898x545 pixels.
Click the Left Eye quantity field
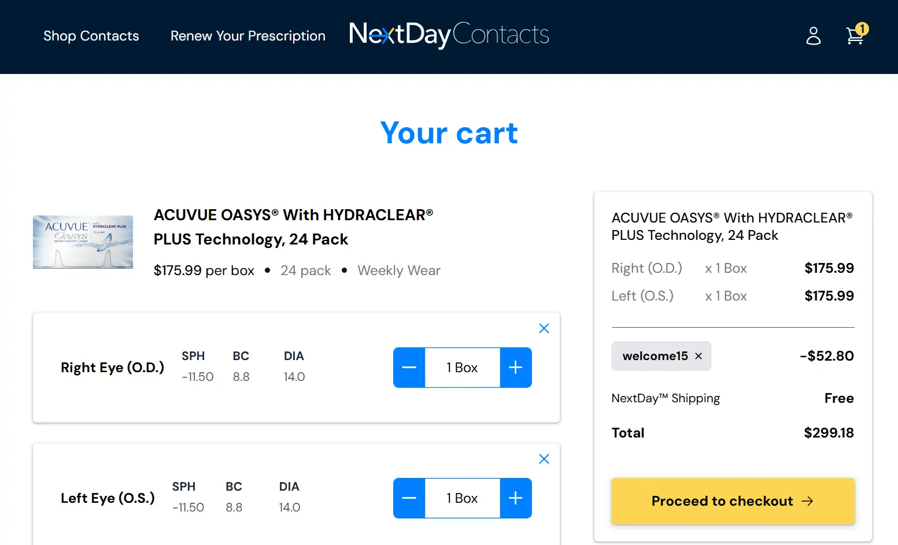tap(462, 498)
